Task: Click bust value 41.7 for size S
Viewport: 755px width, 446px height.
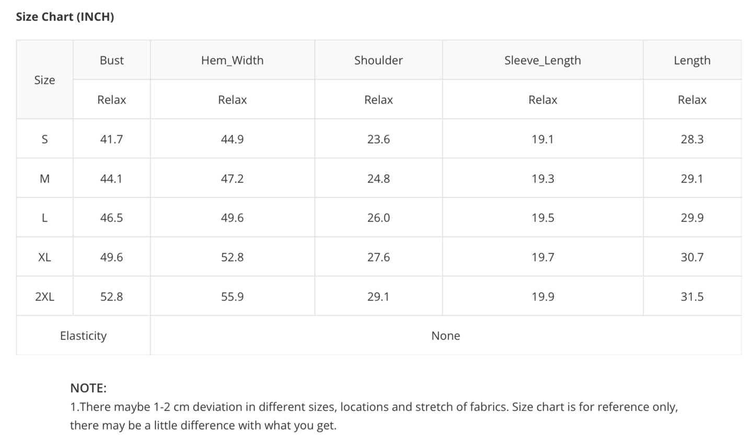Action: coord(112,139)
